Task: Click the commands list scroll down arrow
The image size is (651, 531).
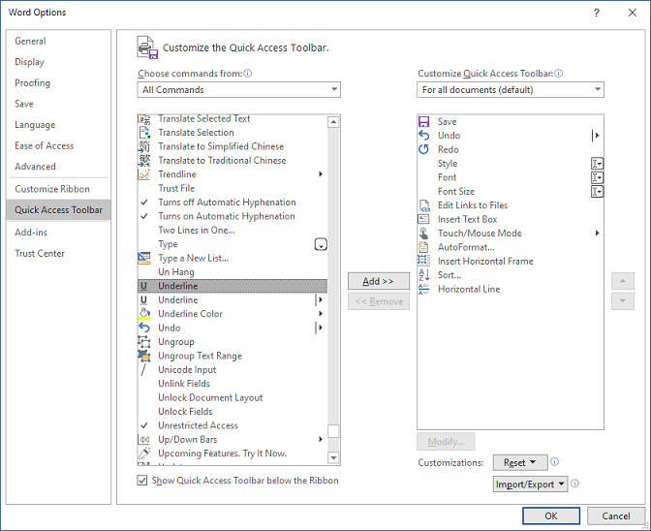Action: point(333,457)
